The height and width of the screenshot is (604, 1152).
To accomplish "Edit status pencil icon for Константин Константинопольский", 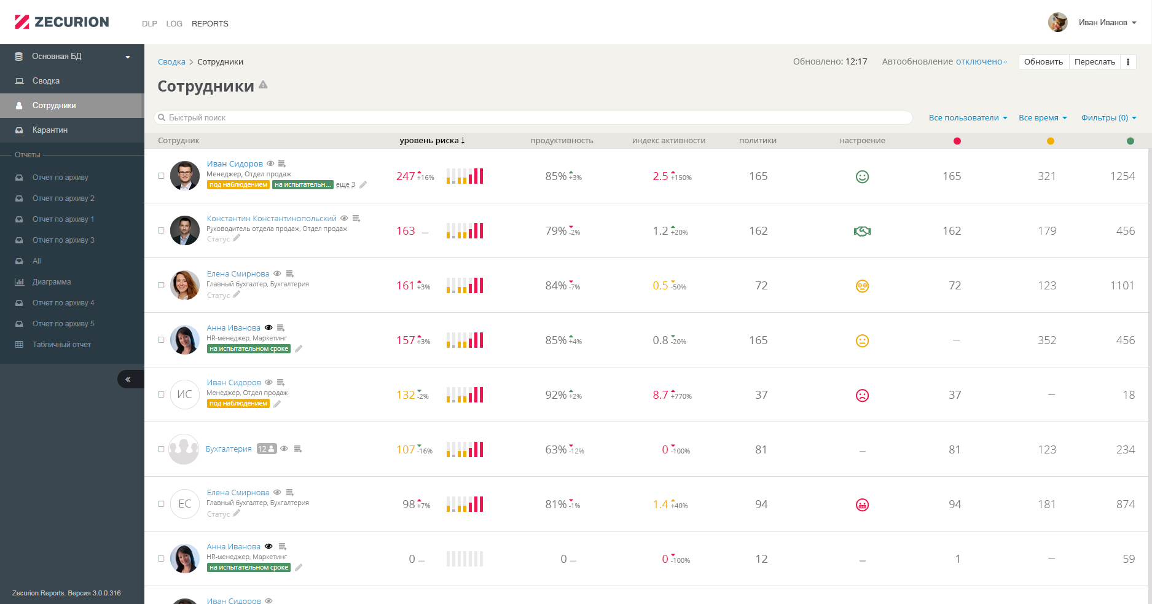I will (x=237, y=238).
